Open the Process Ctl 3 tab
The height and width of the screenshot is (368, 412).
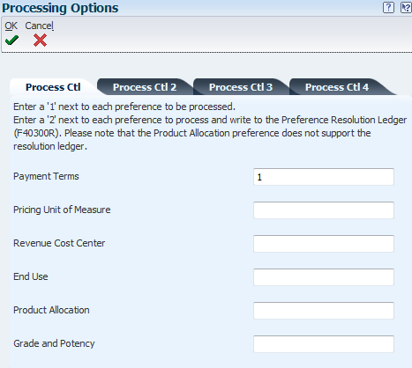coord(241,87)
